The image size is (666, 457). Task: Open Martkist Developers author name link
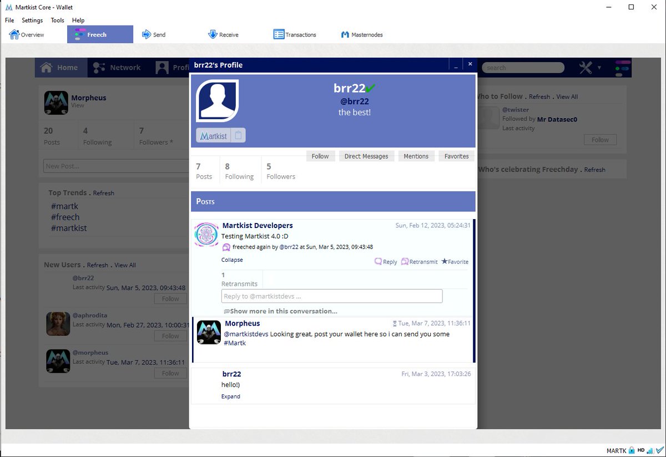pyautogui.click(x=258, y=225)
